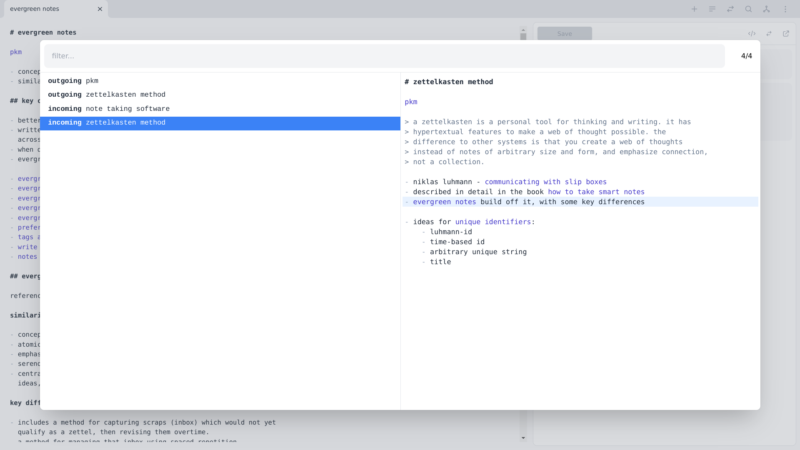Click the open external window icon
Screen dimensions: 800x450
tap(786, 34)
